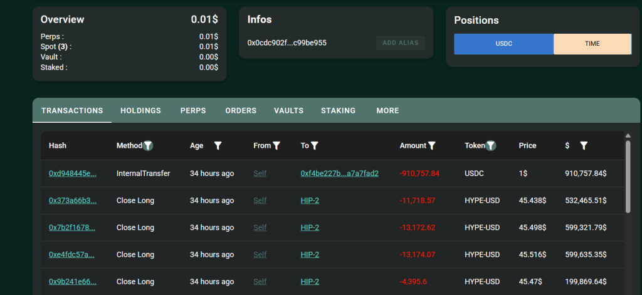Filter by dollar value column

point(584,146)
